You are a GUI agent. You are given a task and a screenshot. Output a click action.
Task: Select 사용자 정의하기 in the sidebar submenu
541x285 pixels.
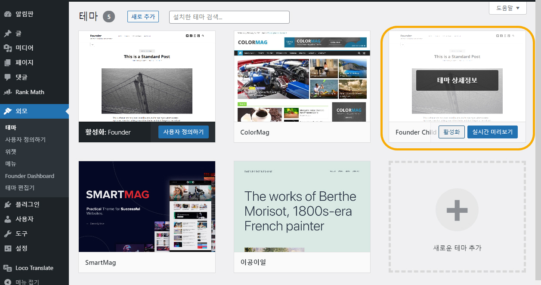point(25,140)
